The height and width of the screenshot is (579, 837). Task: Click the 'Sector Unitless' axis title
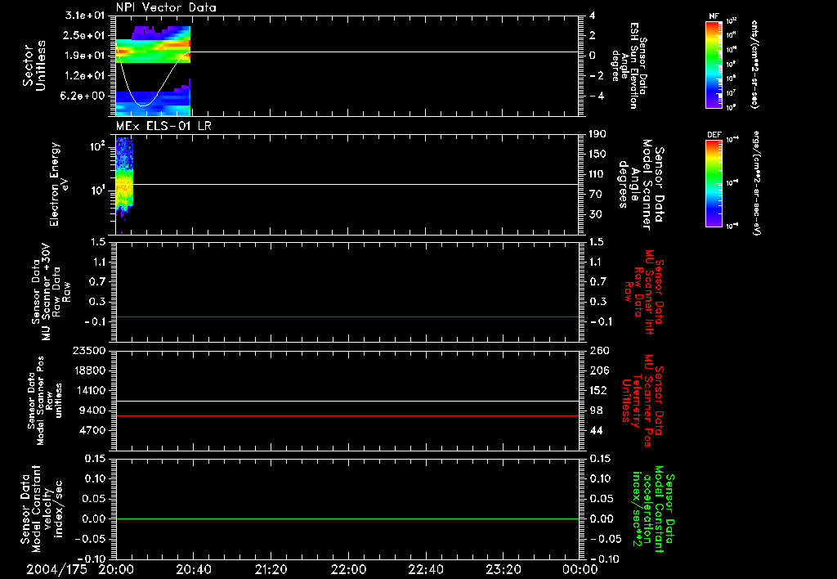click(34, 65)
